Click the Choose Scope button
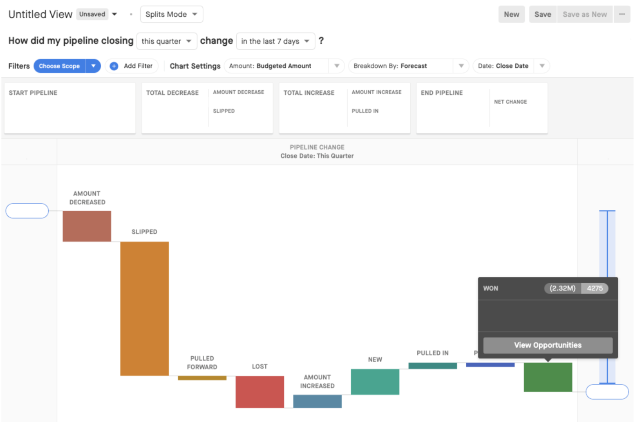 click(60, 66)
